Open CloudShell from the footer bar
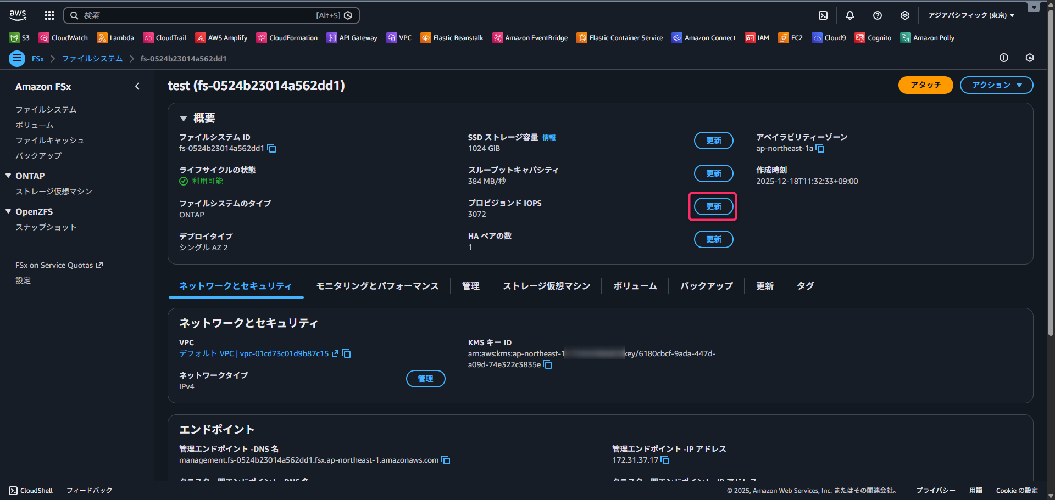Screen dimensions: 1055x500 click(x=31, y=491)
